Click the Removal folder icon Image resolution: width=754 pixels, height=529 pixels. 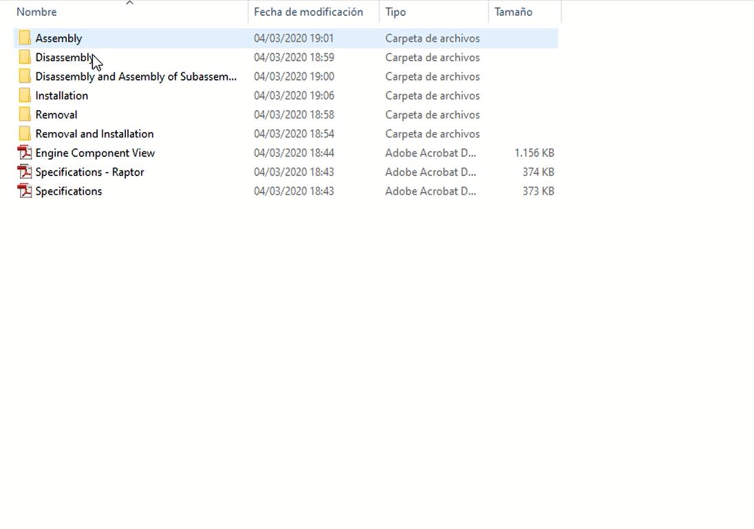(x=25, y=114)
